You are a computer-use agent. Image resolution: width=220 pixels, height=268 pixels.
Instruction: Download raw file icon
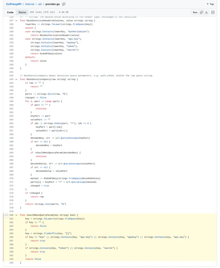207,12
